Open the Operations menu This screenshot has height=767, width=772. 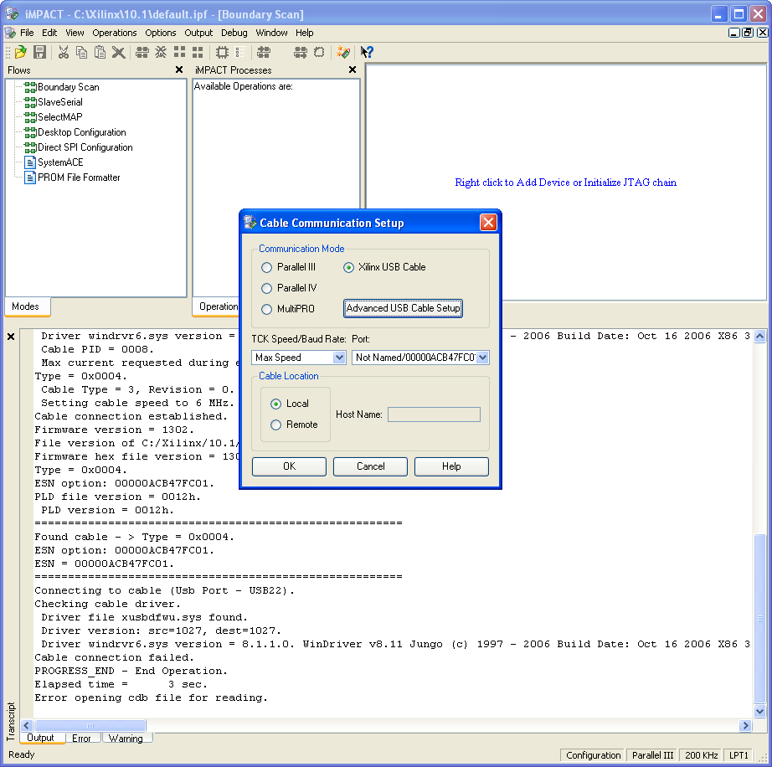click(115, 33)
